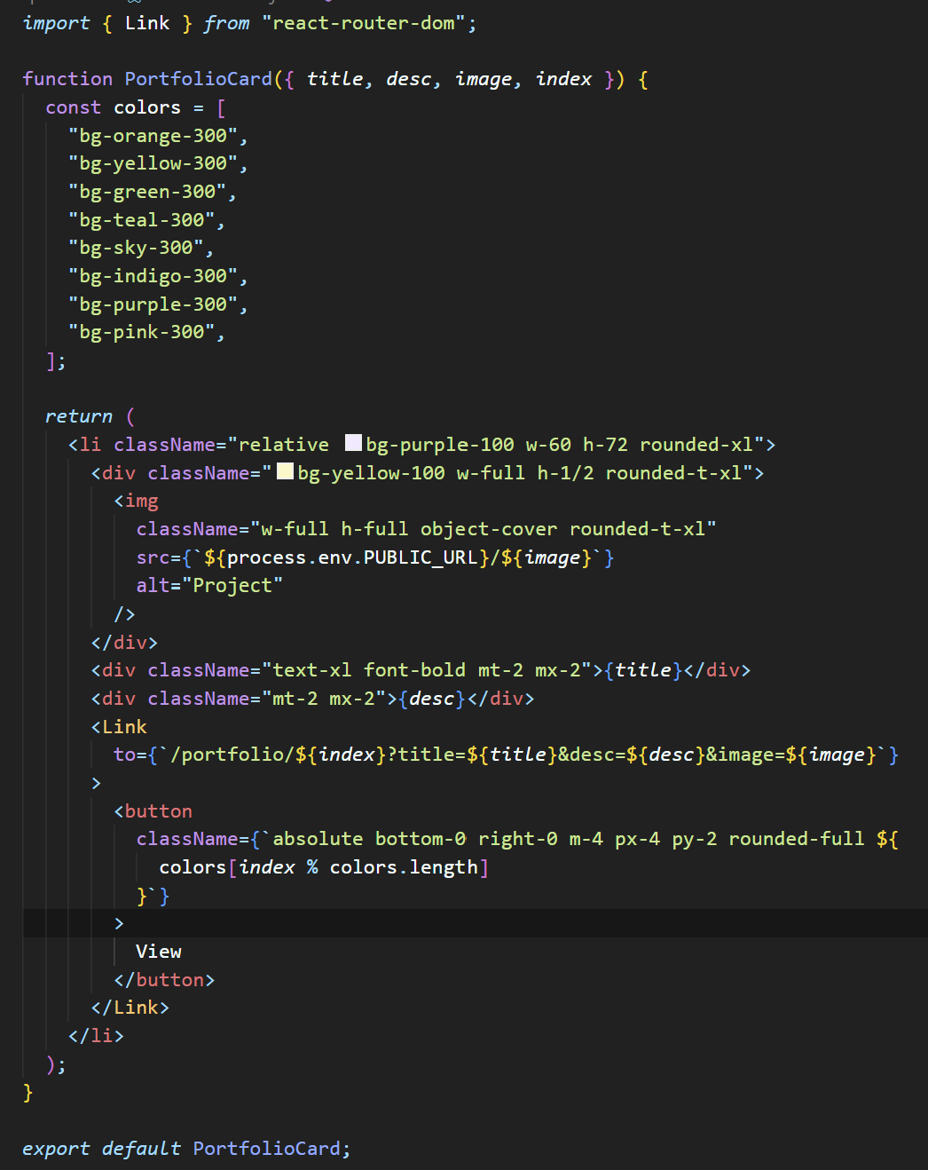Image resolution: width=928 pixels, height=1170 pixels.
Task: Click the {desc} expression in the div
Action: click(x=432, y=699)
